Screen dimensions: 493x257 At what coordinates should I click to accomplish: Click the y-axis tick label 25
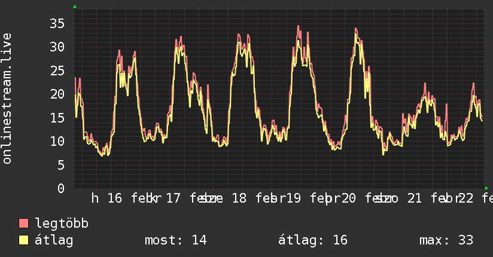click(x=57, y=71)
